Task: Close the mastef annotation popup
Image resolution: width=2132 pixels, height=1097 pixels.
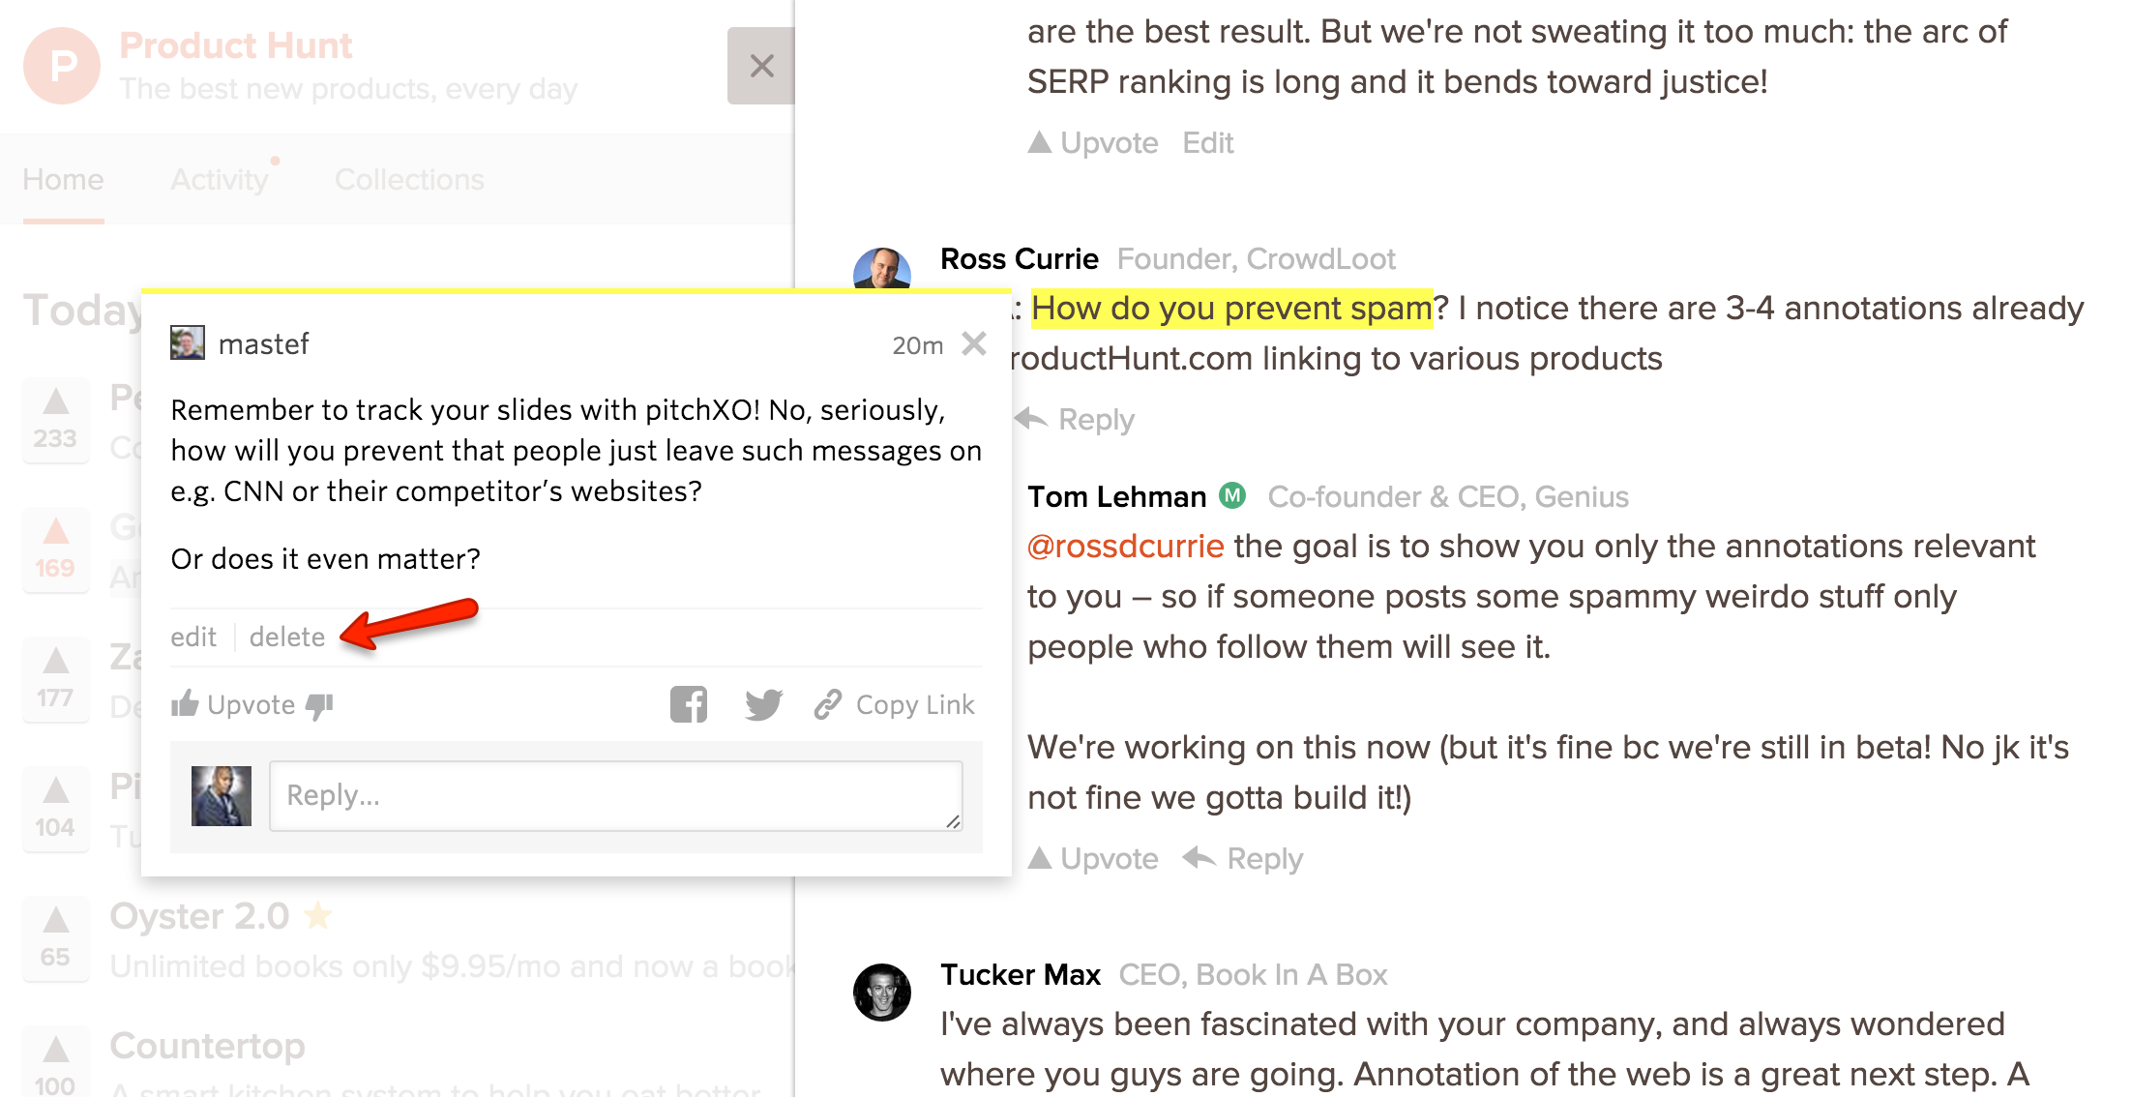Action: (974, 343)
